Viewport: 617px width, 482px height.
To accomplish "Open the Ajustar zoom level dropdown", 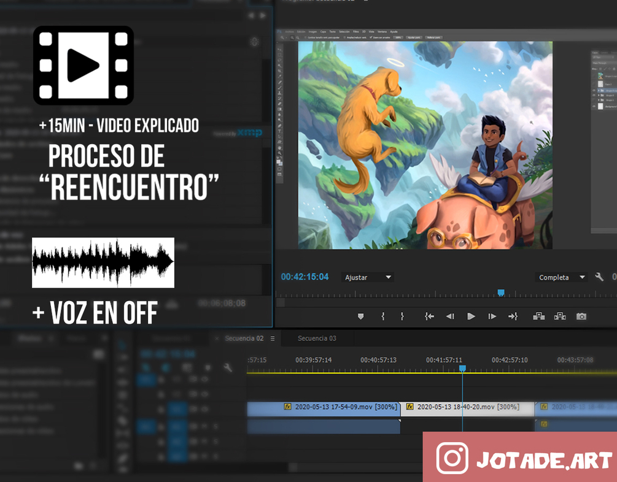I will point(368,277).
